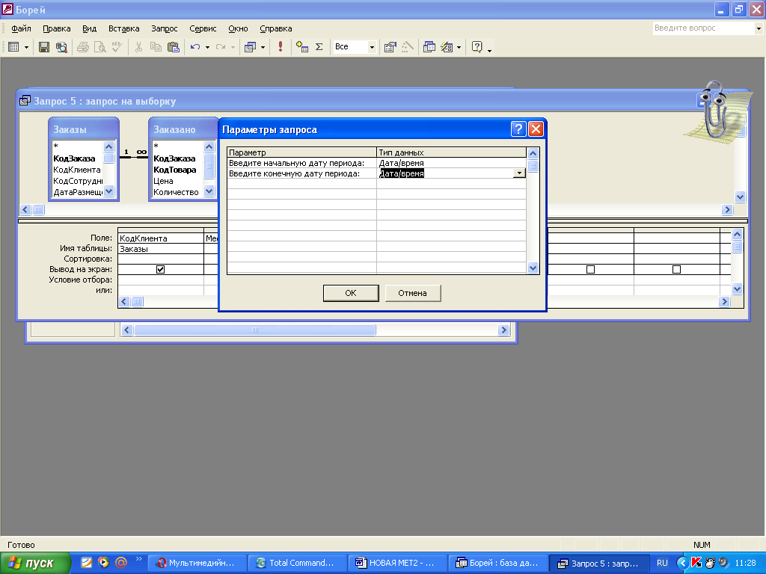Show the Database Window toolbar icon

(429, 47)
